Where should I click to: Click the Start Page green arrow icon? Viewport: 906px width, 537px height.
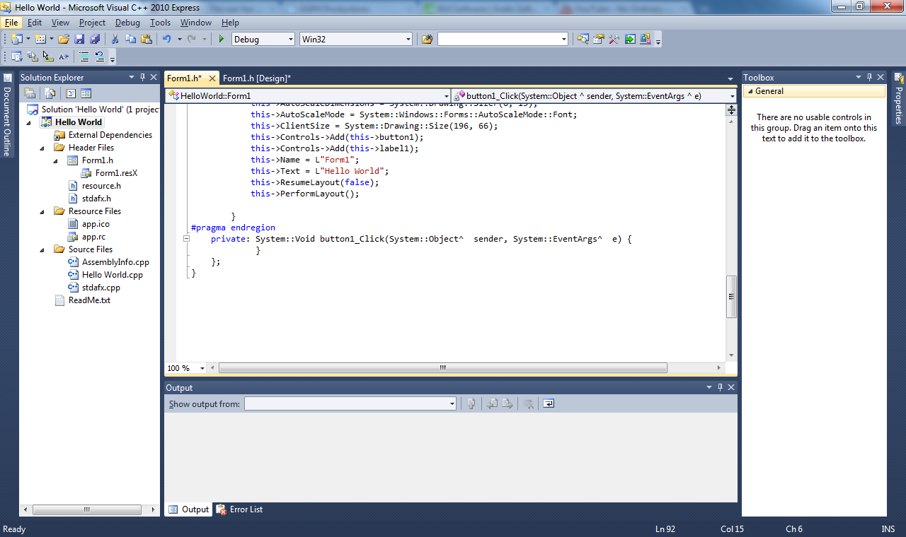pos(630,39)
